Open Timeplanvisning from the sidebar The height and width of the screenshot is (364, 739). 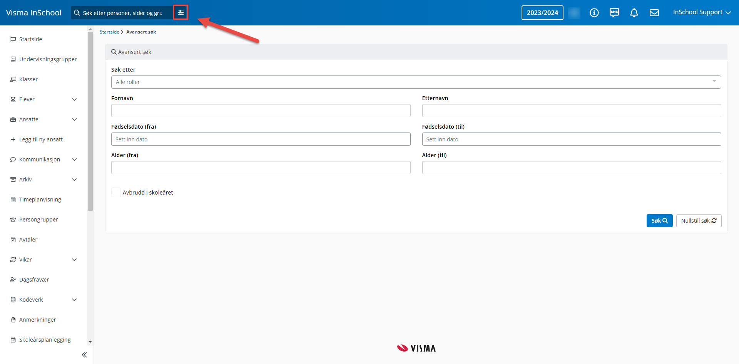click(x=40, y=200)
